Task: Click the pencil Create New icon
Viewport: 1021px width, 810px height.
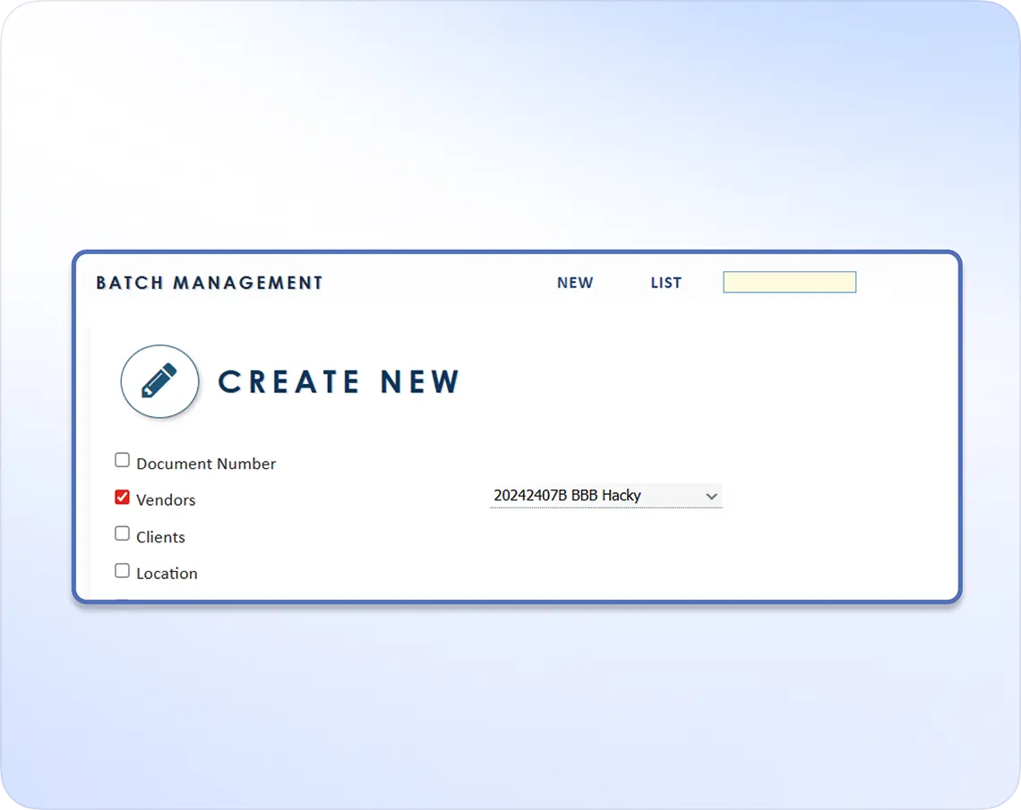Action: point(159,381)
